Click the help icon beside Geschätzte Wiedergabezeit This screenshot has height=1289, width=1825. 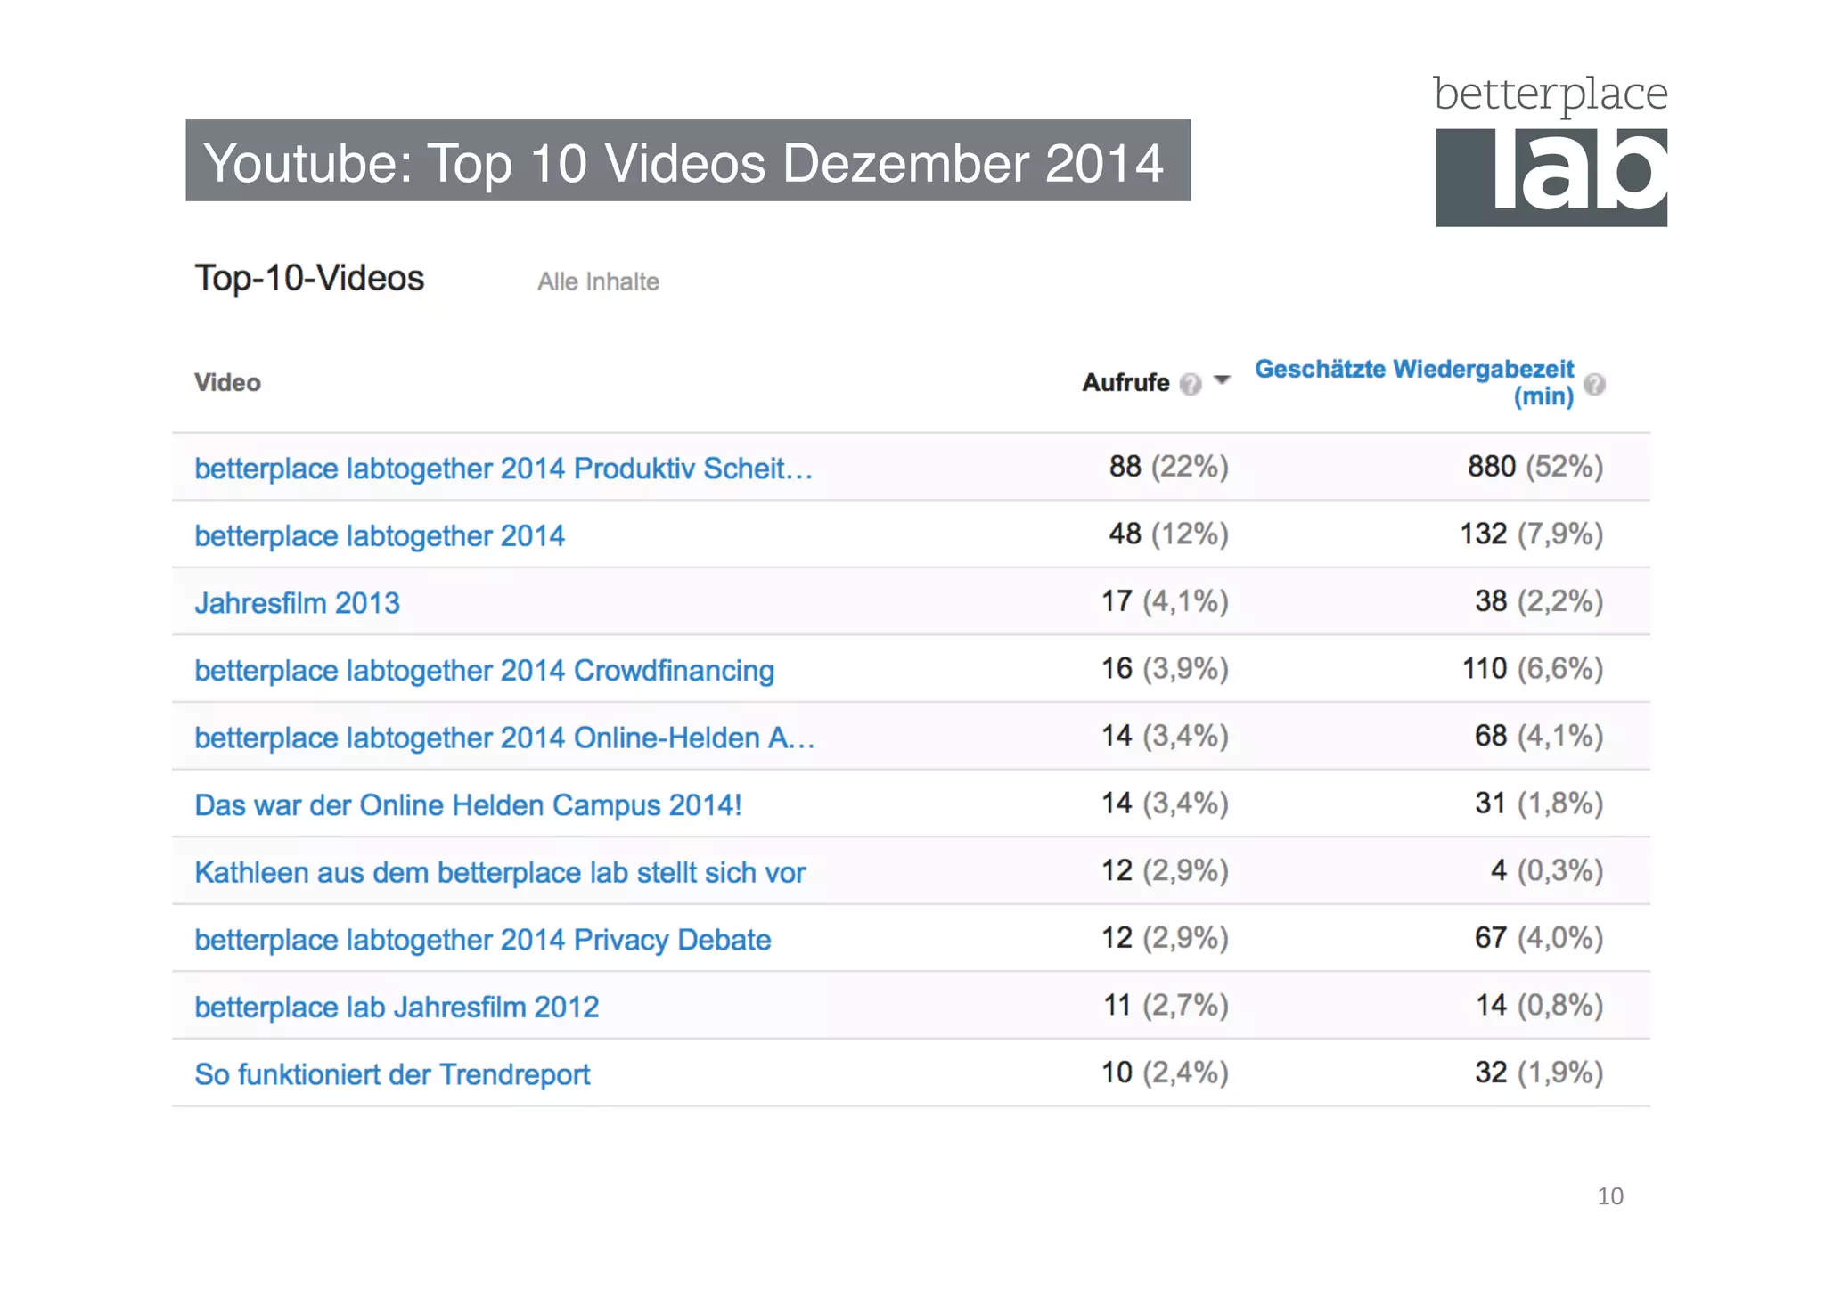tap(1595, 384)
